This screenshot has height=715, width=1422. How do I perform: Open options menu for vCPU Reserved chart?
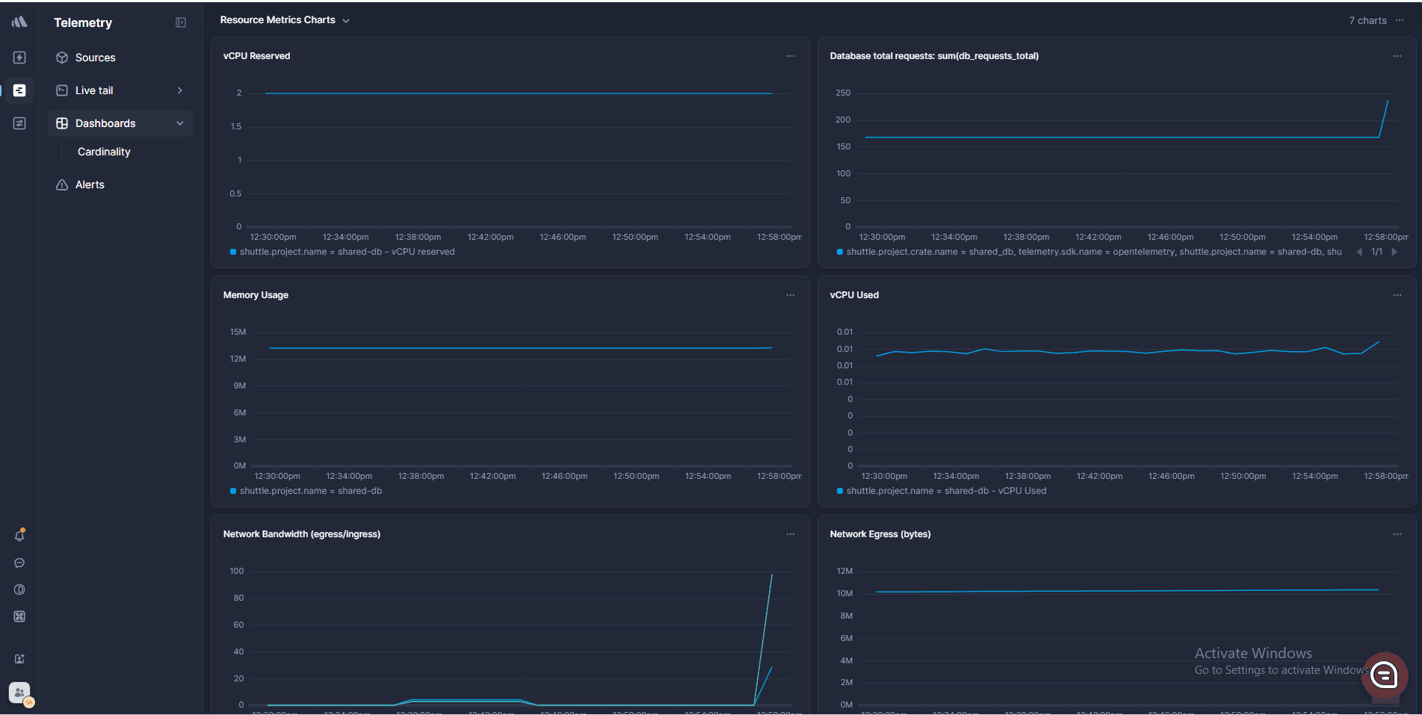tap(791, 56)
